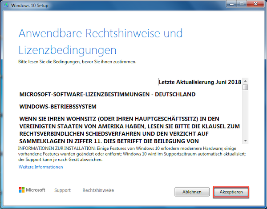267x209 pixels.
Task: Click the 'Bitte lesen Sie die Bedingungen' subtitle
Action: (77, 62)
